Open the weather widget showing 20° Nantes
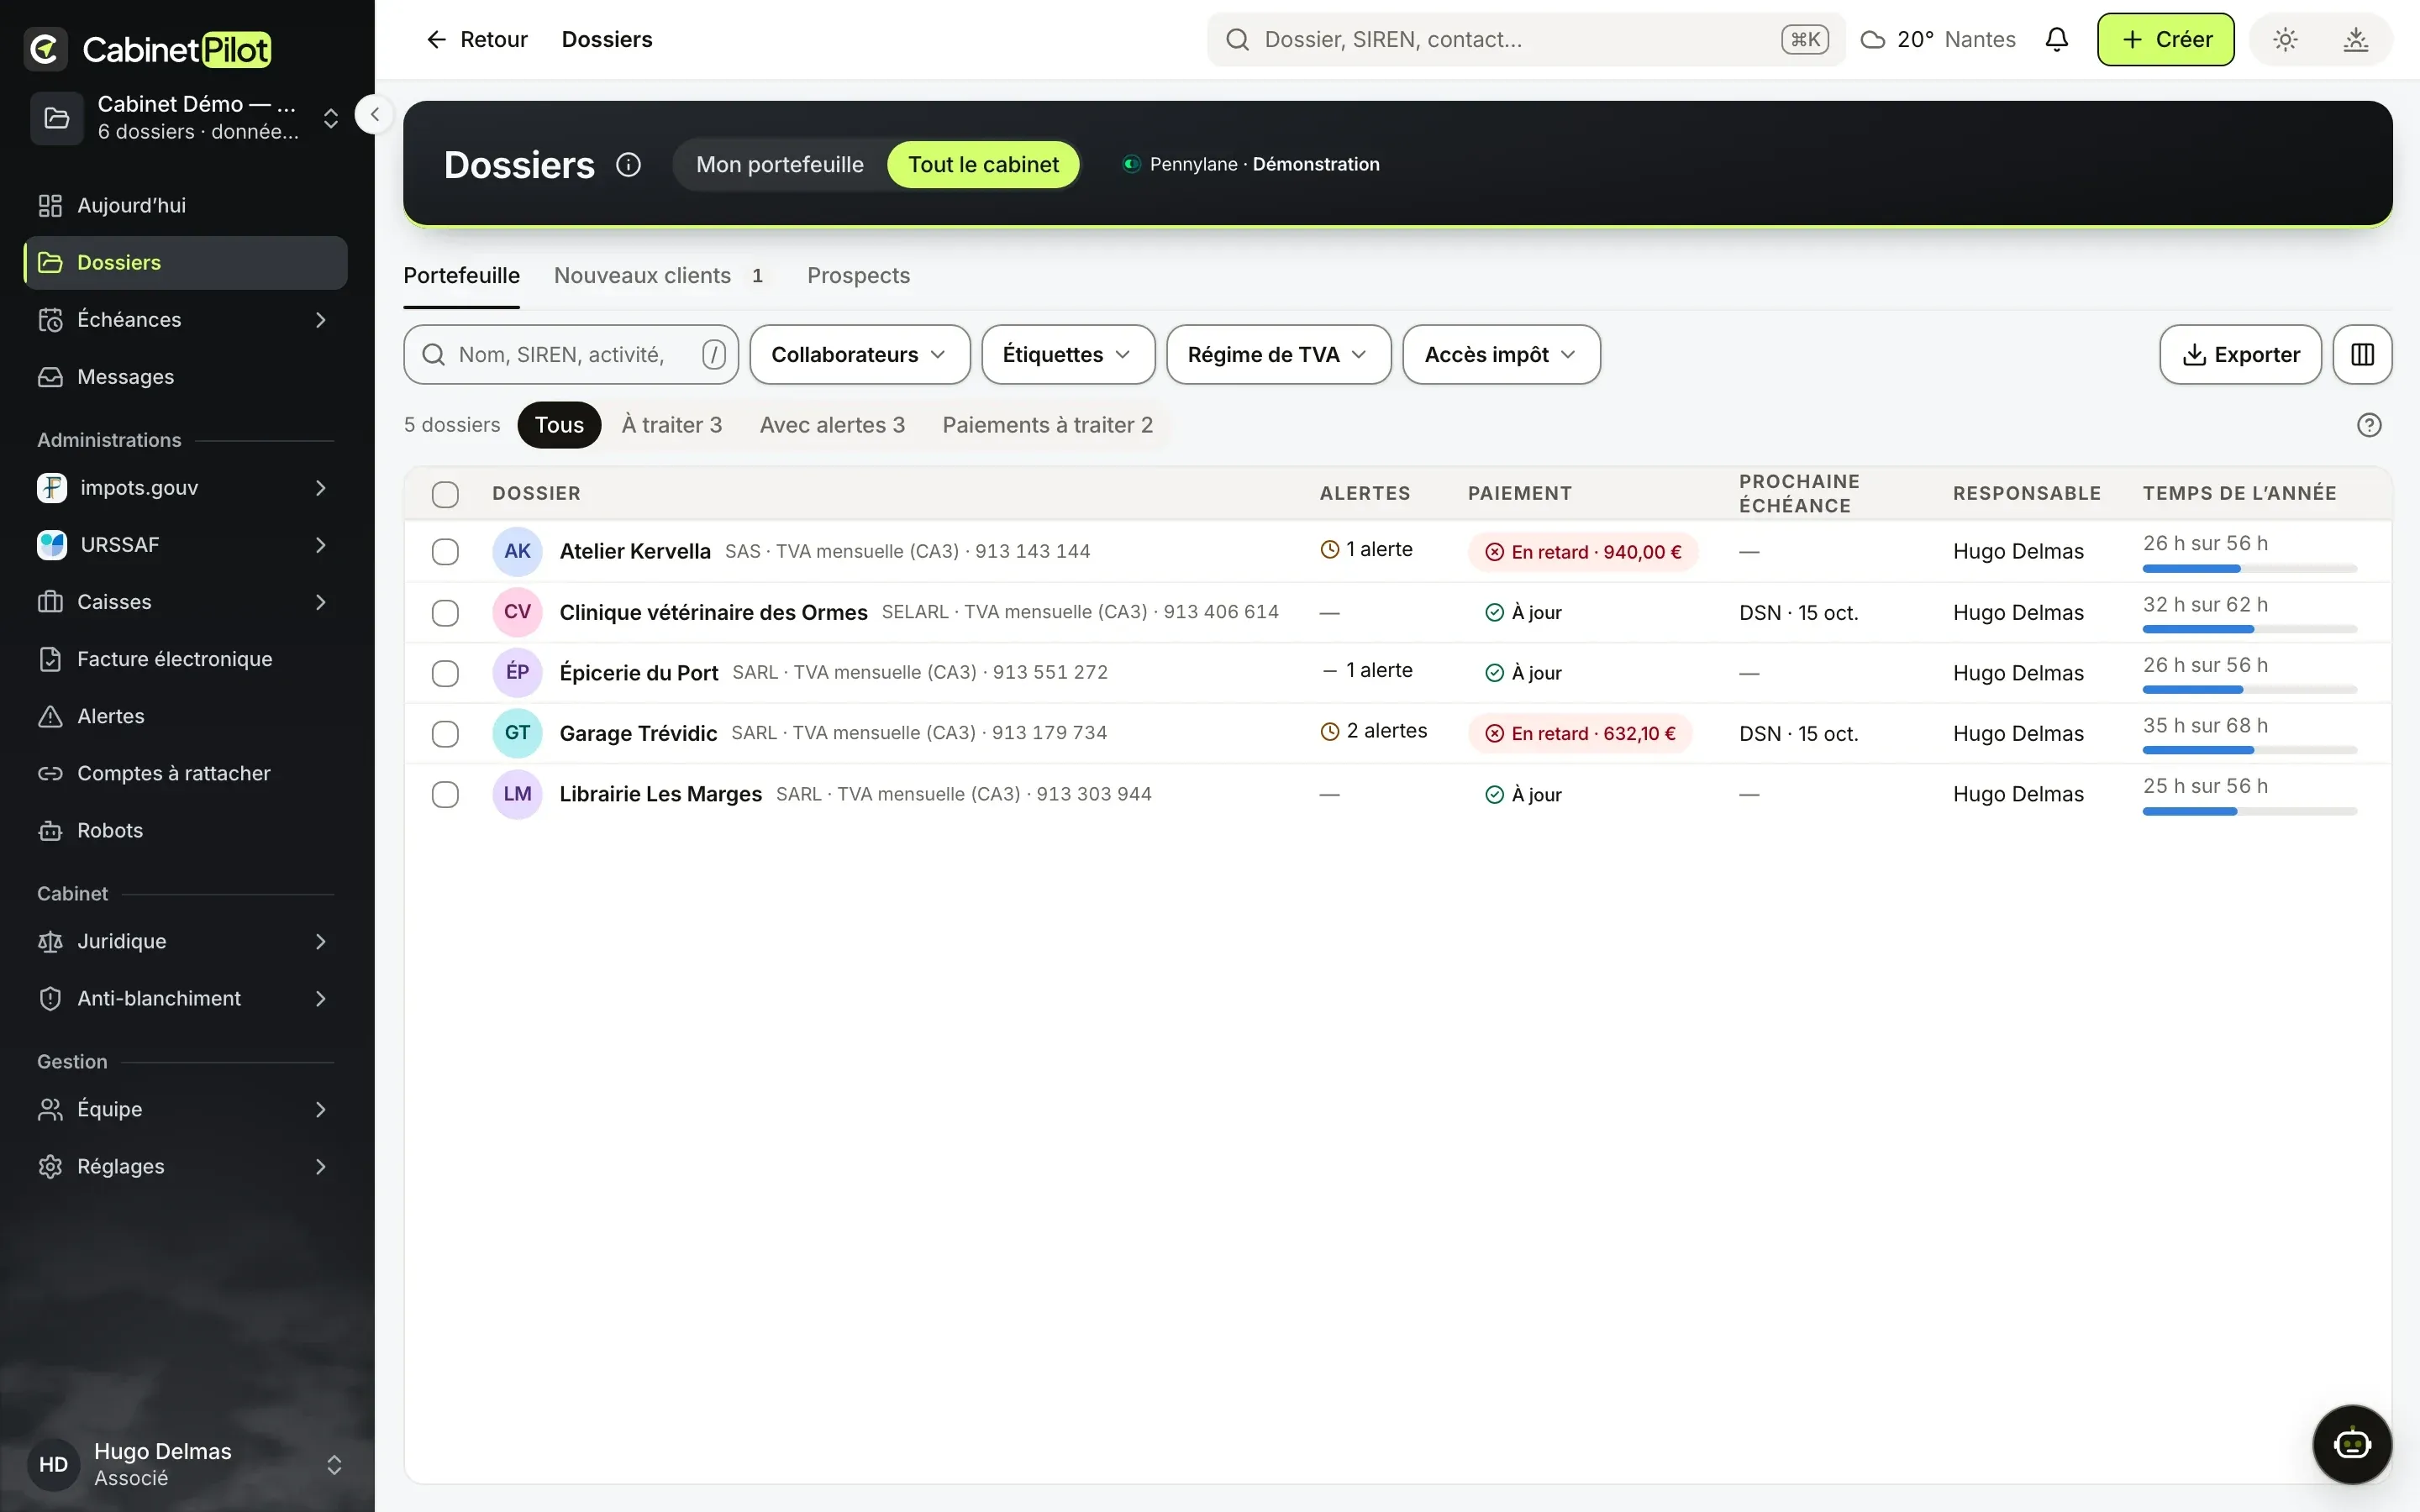 pyautogui.click(x=1937, y=39)
